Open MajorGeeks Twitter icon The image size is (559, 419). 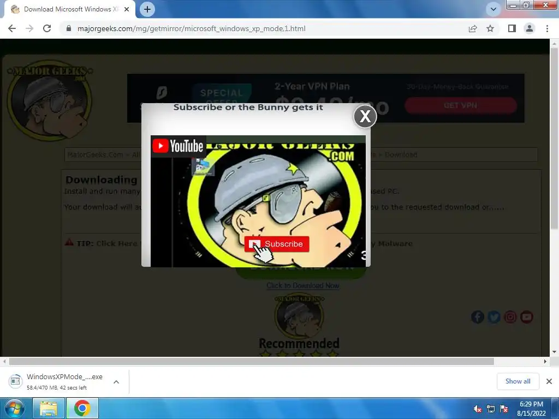pyautogui.click(x=493, y=317)
